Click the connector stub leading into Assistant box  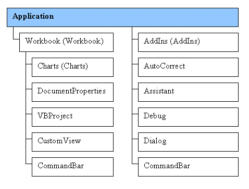135,89
